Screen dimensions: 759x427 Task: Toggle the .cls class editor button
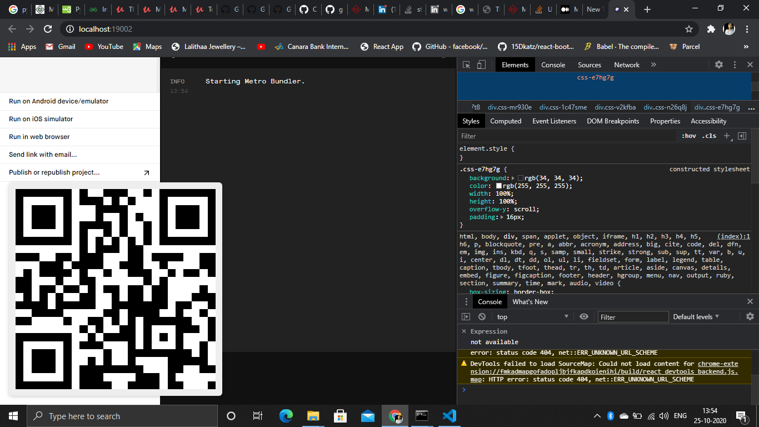709,136
